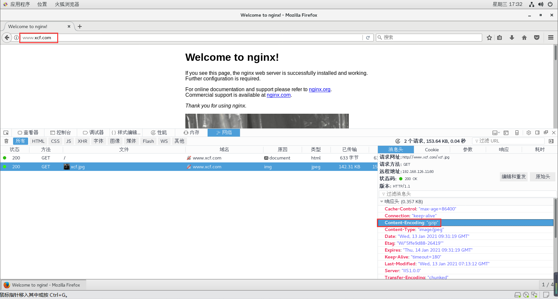
Task: Close the Welcome to nginx! tab
Action: (x=69, y=26)
